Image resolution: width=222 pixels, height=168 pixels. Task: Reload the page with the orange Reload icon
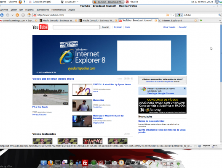click(x=17, y=15)
